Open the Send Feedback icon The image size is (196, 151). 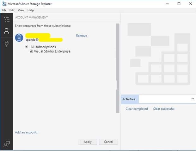pos(7,144)
